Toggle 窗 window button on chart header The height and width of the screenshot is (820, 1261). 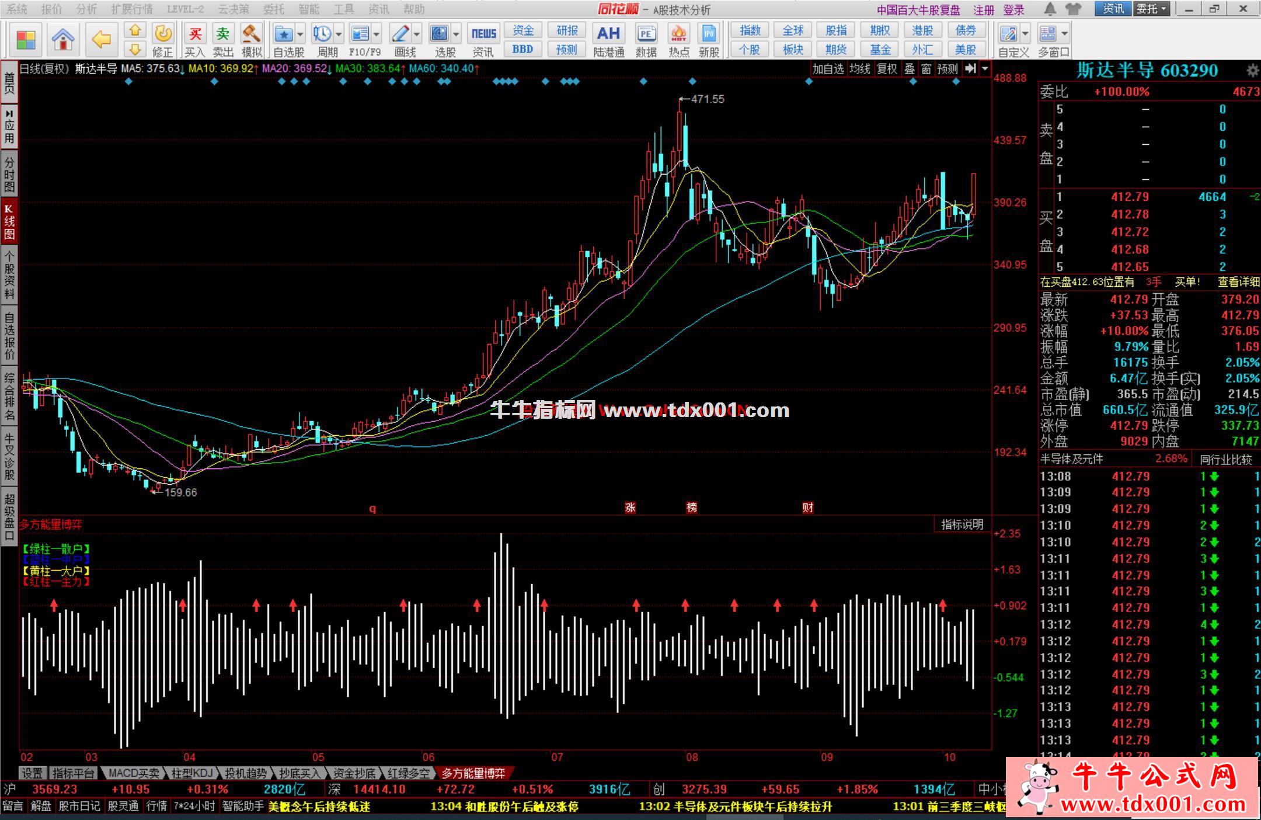pyautogui.click(x=926, y=69)
